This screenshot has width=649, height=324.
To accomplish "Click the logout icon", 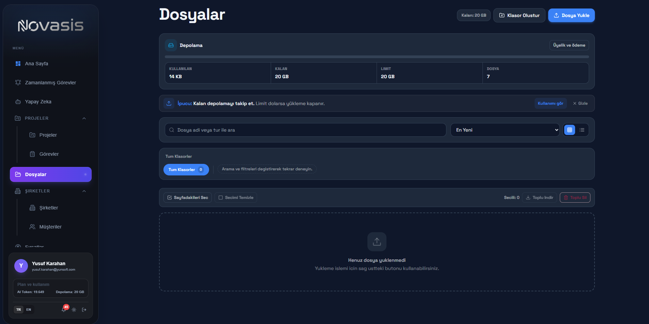I will point(84,310).
